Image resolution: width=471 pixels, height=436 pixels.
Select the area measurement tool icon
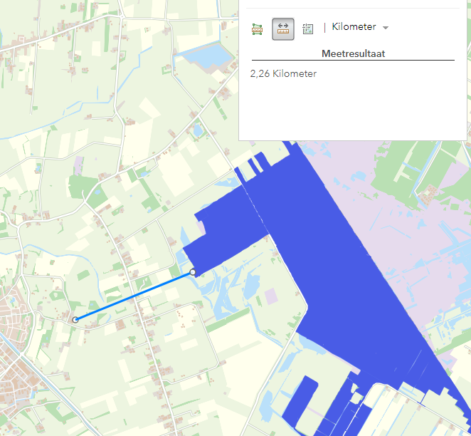point(257,29)
